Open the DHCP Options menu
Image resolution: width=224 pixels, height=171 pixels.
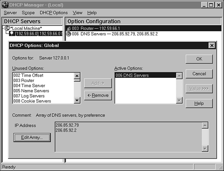pyautogui.click(x=54, y=13)
